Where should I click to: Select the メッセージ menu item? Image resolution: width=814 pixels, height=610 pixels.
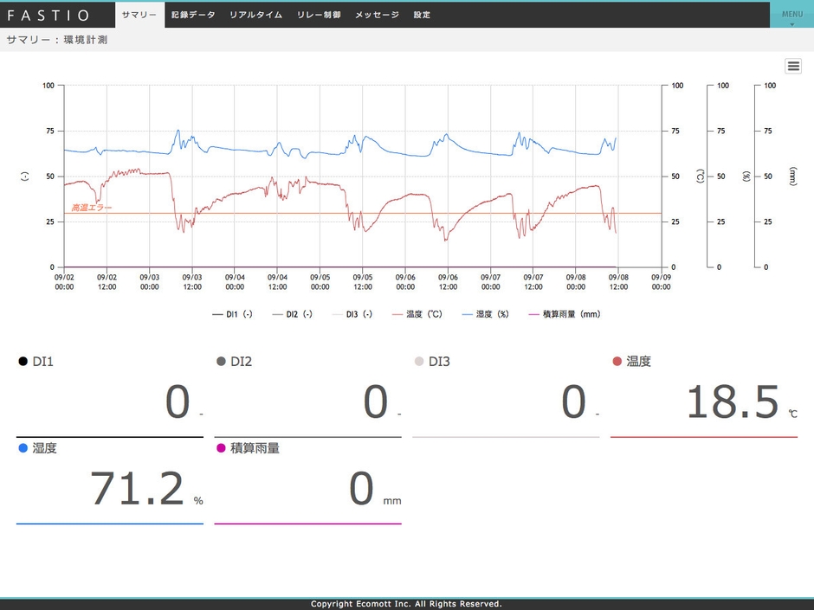pos(377,15)
